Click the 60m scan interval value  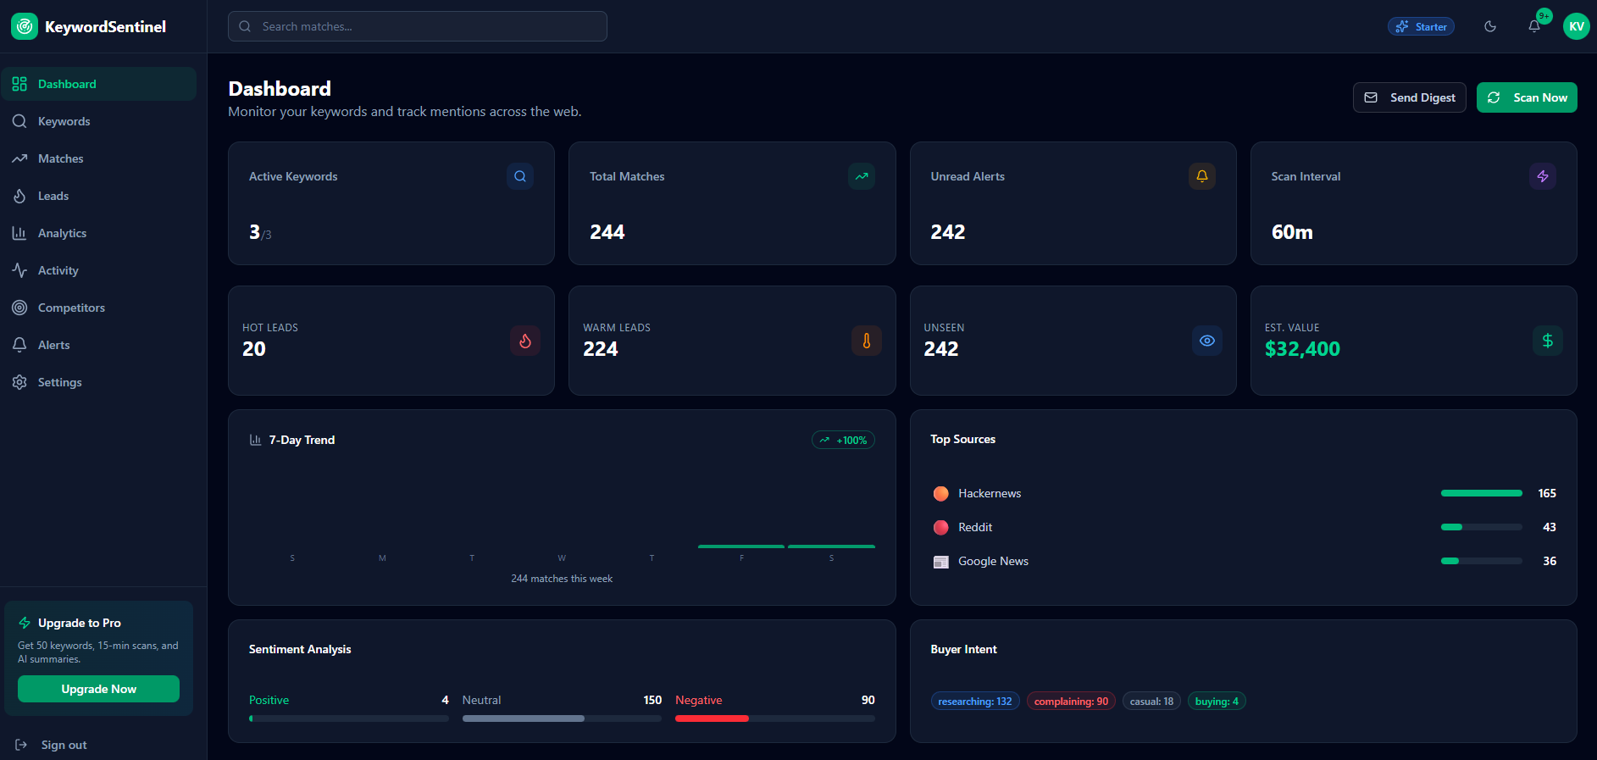[1292, 232]
